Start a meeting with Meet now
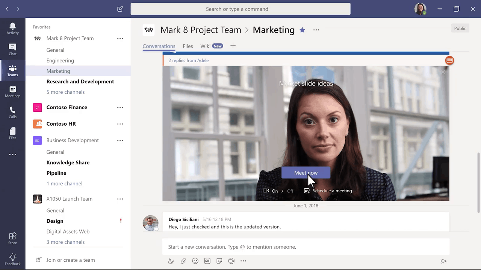481x270 pixels. tap(306, 172)
